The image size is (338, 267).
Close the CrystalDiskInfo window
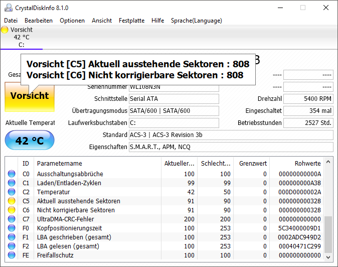pyautogui.click(x=326, y=8)
